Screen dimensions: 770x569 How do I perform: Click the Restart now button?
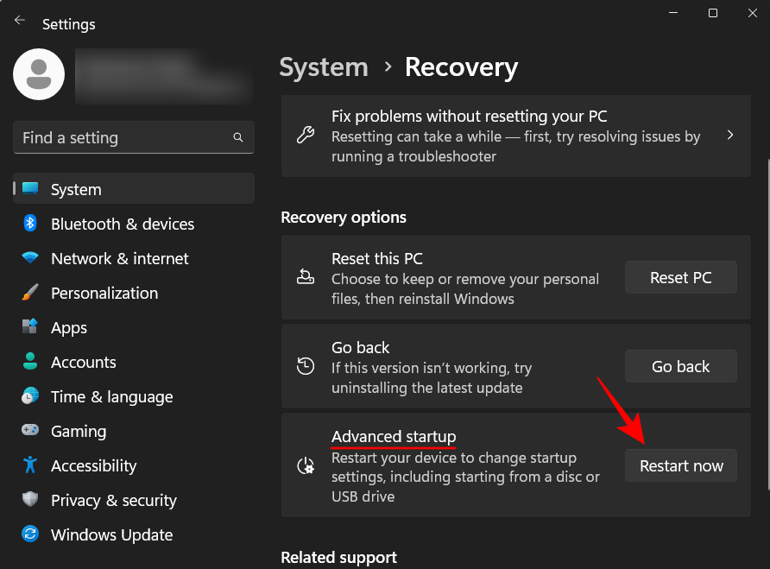coord(680,465)
